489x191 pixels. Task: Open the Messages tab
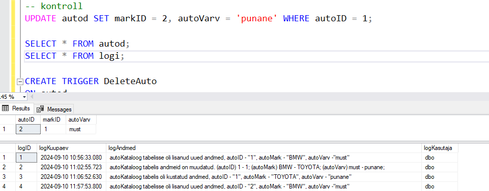(x=54, y=109)
